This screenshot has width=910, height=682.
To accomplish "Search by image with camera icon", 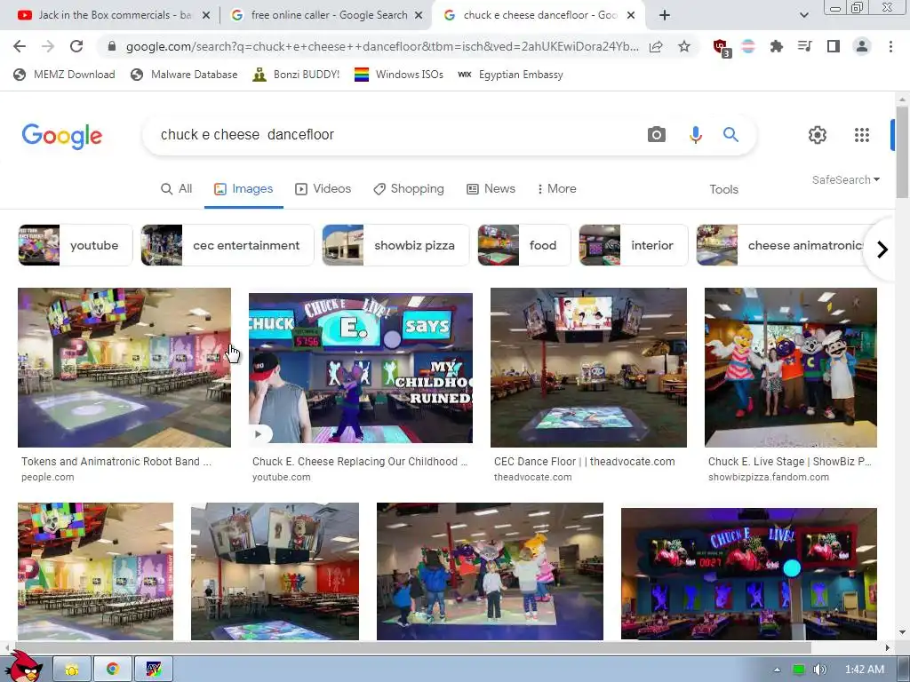I will tap(657, 135).
